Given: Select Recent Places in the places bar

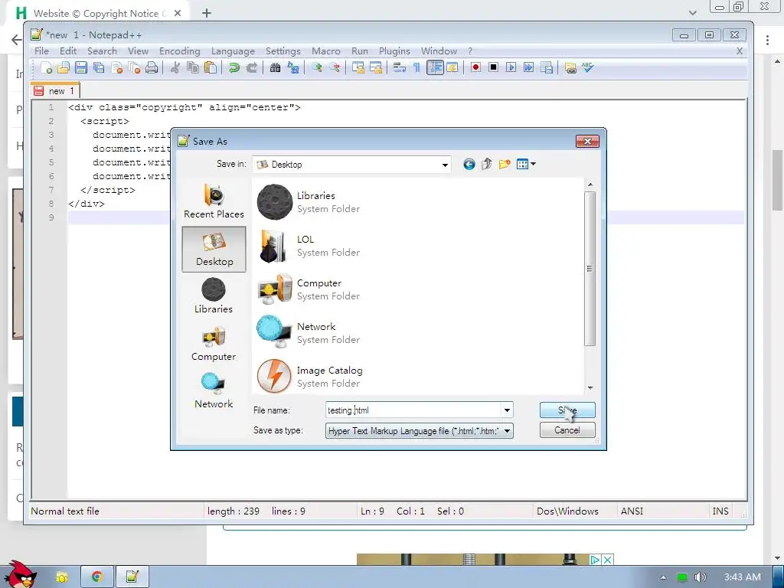Looking at the screenshot, I should [214, 201].
